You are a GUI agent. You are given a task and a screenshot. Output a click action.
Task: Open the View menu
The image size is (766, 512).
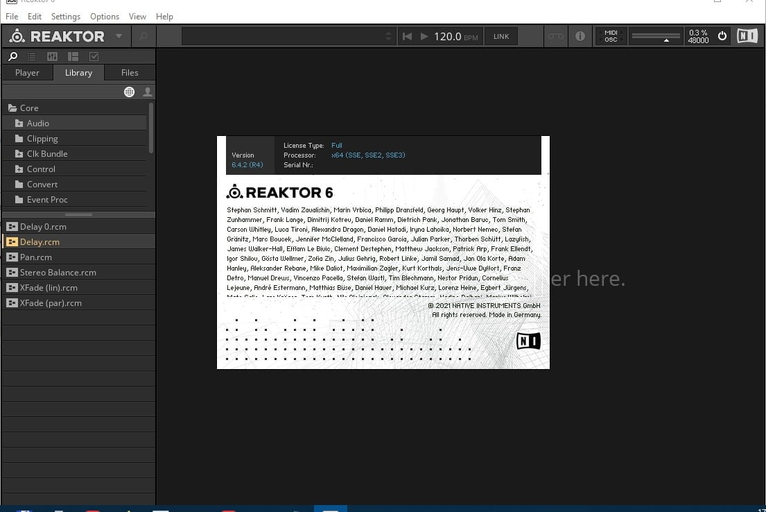[137, 17]
